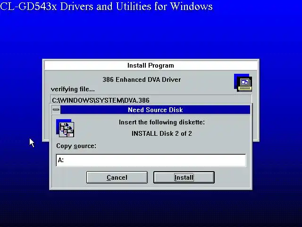Click the 'INSTALL Disk 2 of 2' label

162,133
